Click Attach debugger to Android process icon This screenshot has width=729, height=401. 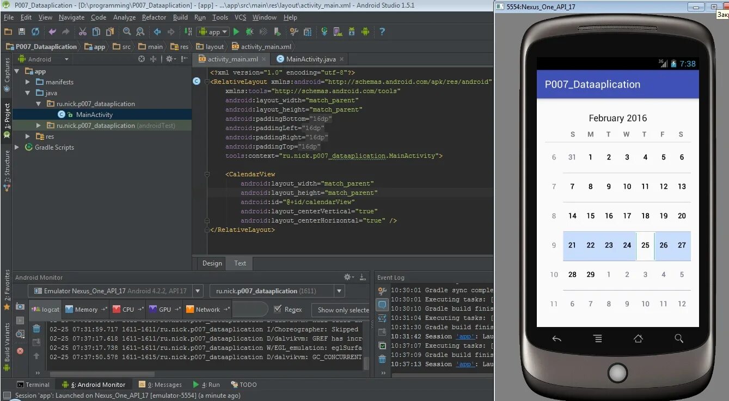click(277, 32)
